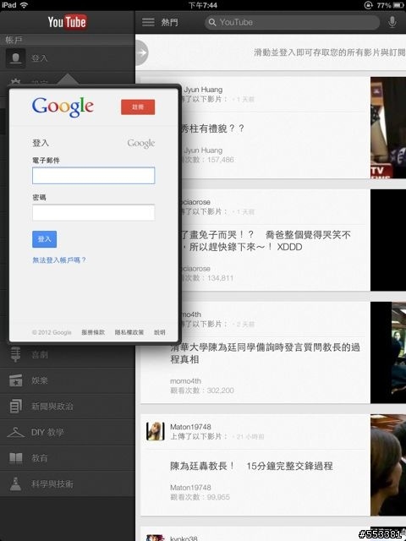Tap XDDD video title text
The width and height of the screenshot is (406, 541).
266,241
